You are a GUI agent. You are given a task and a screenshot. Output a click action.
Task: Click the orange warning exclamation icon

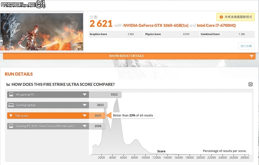tap(221, 17)
